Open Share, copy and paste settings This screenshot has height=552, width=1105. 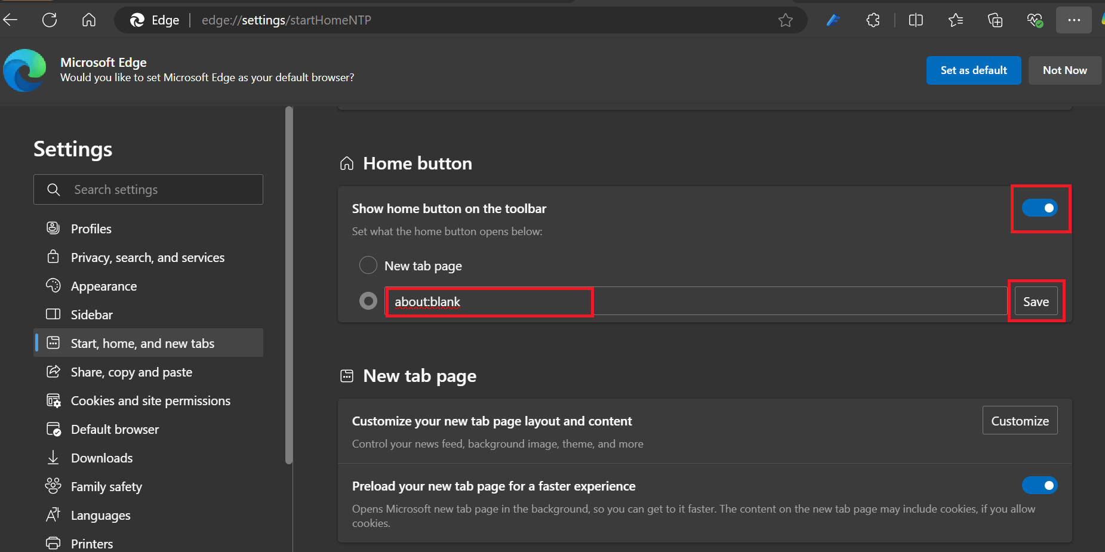[x=148, y=372]
